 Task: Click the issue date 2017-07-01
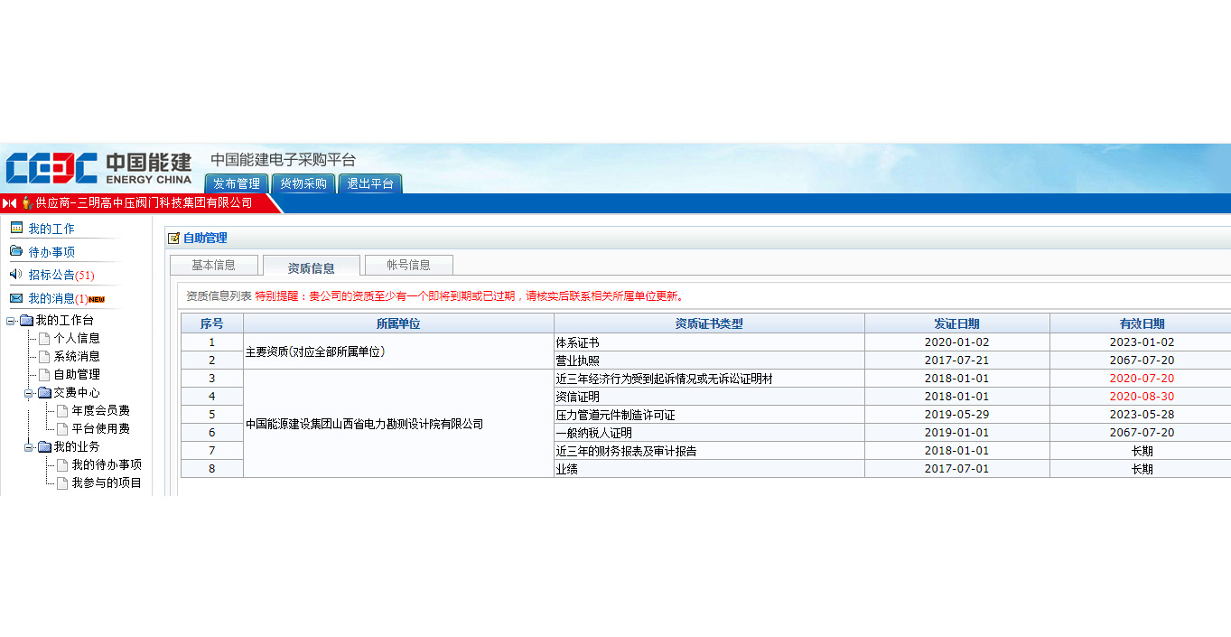point(957,469)
